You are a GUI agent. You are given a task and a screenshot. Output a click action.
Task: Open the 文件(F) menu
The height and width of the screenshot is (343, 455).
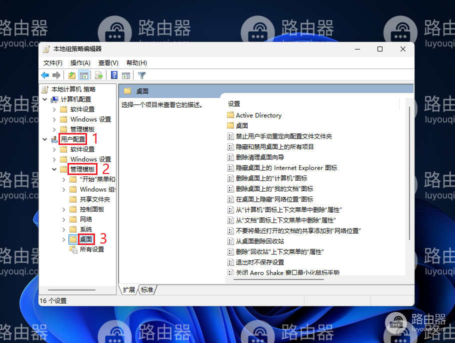(53, 63)
